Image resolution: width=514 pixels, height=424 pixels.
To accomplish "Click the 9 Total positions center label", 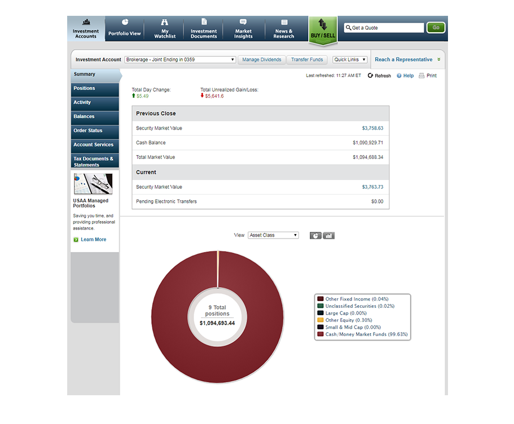I will [217, 311].
